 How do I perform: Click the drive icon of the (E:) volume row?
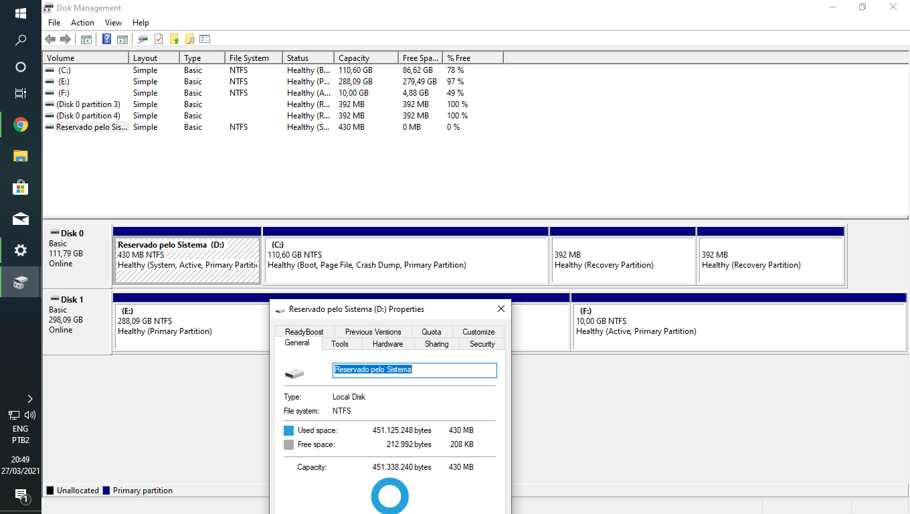click(50, 82)
